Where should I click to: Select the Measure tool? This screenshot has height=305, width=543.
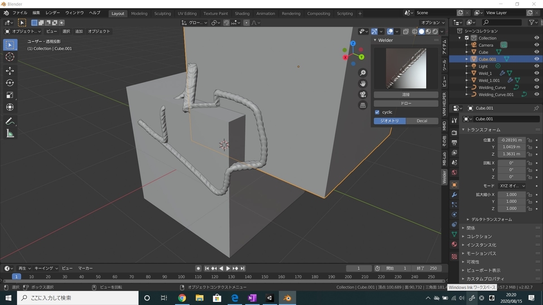coord(10,133)
